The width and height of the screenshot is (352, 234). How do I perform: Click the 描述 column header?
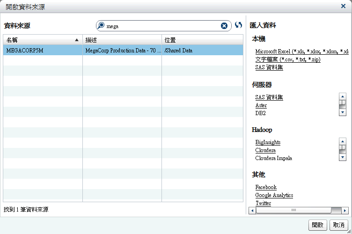pos(122,40)
